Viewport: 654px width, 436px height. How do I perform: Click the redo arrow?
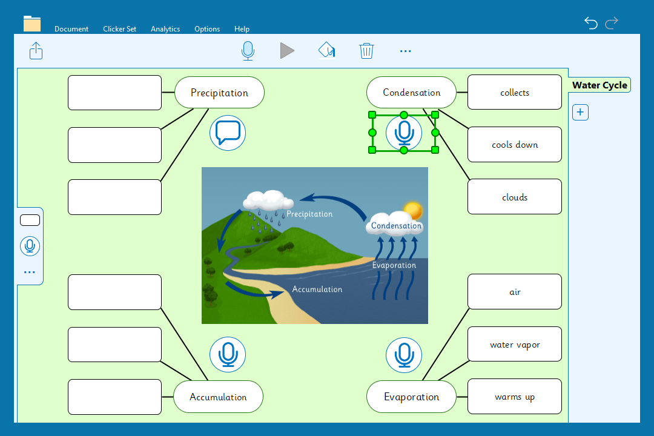612,23
